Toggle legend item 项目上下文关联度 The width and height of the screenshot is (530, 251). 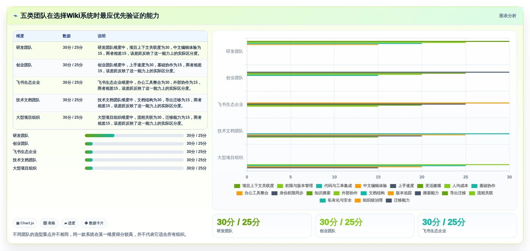(x=254, y=186)
